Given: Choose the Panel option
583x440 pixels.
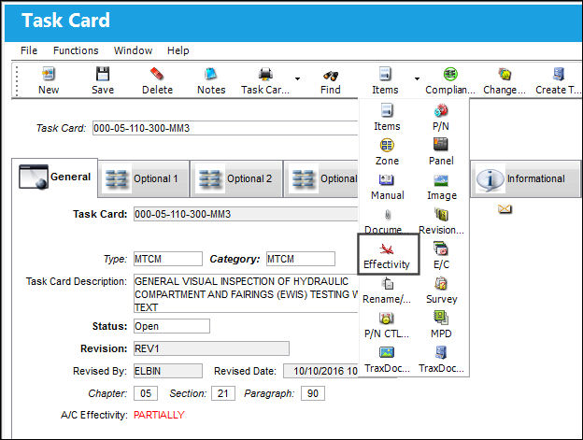Looking at the screenshot, I should [441, 152].
